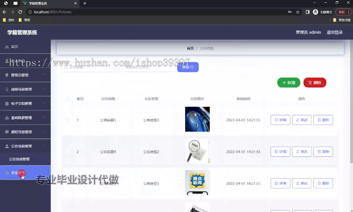
Task: Click the green 新增 button
Action: tap(289, 83)
